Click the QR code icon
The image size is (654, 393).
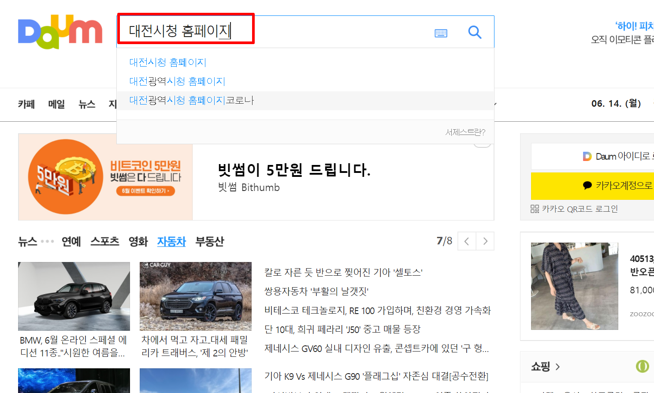(x=535, y=209)
